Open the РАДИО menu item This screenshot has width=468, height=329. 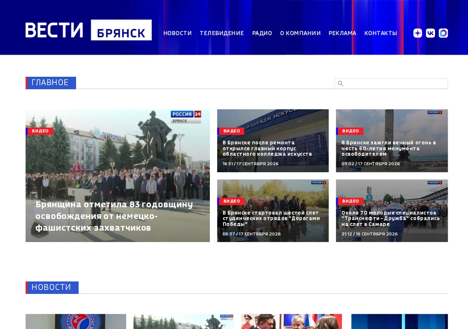(262, 33)
